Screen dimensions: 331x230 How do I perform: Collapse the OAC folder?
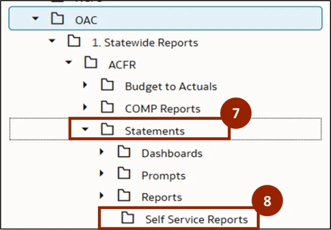tap(35, 20)
